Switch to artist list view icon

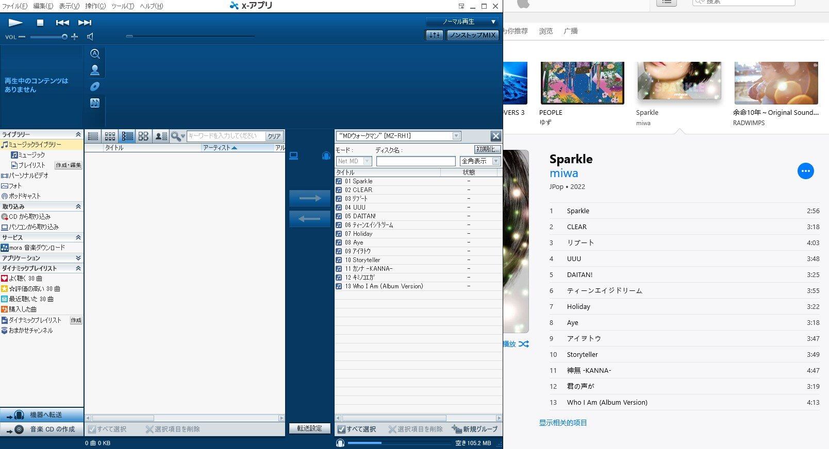point(161,136)
